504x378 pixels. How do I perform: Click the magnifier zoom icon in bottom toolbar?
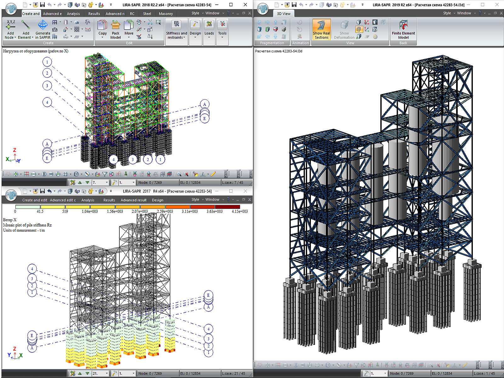click(179, 174)
